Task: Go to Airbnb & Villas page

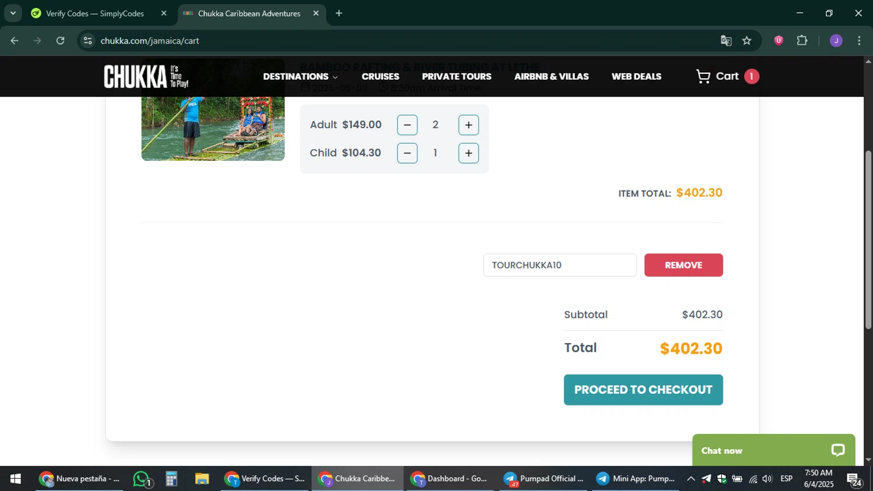Action: pyautogui.click(x=551, y=76)
